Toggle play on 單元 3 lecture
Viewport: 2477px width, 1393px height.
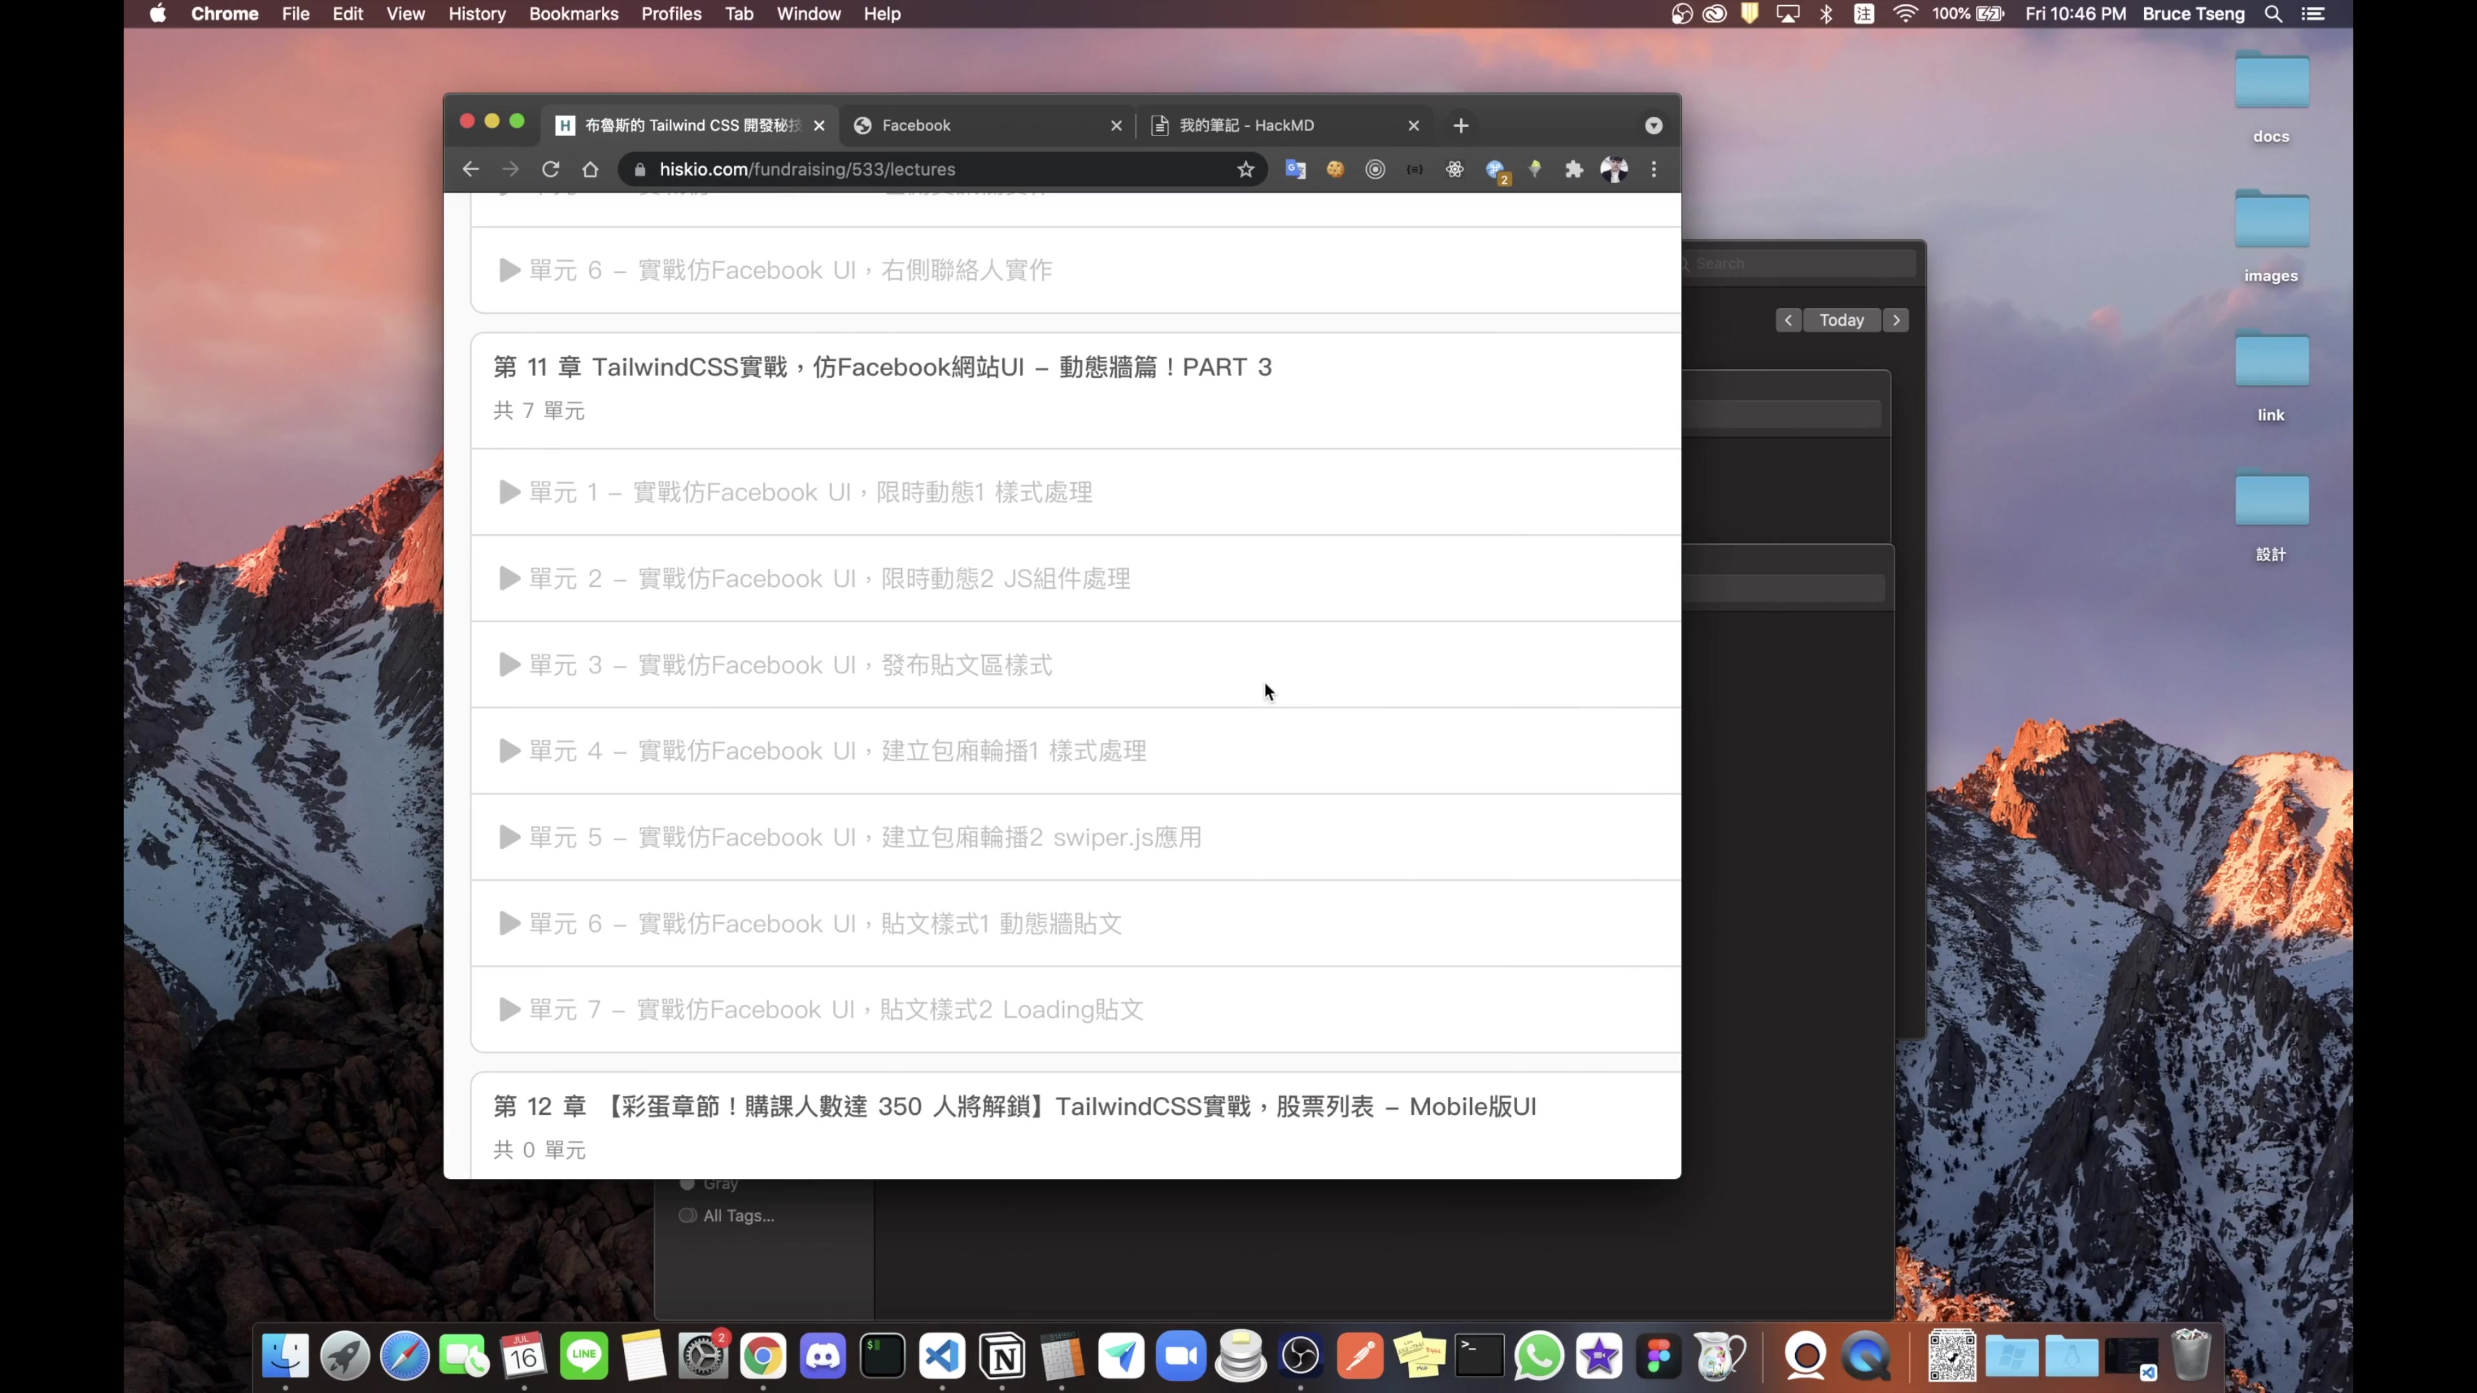(x=509, y=664)
